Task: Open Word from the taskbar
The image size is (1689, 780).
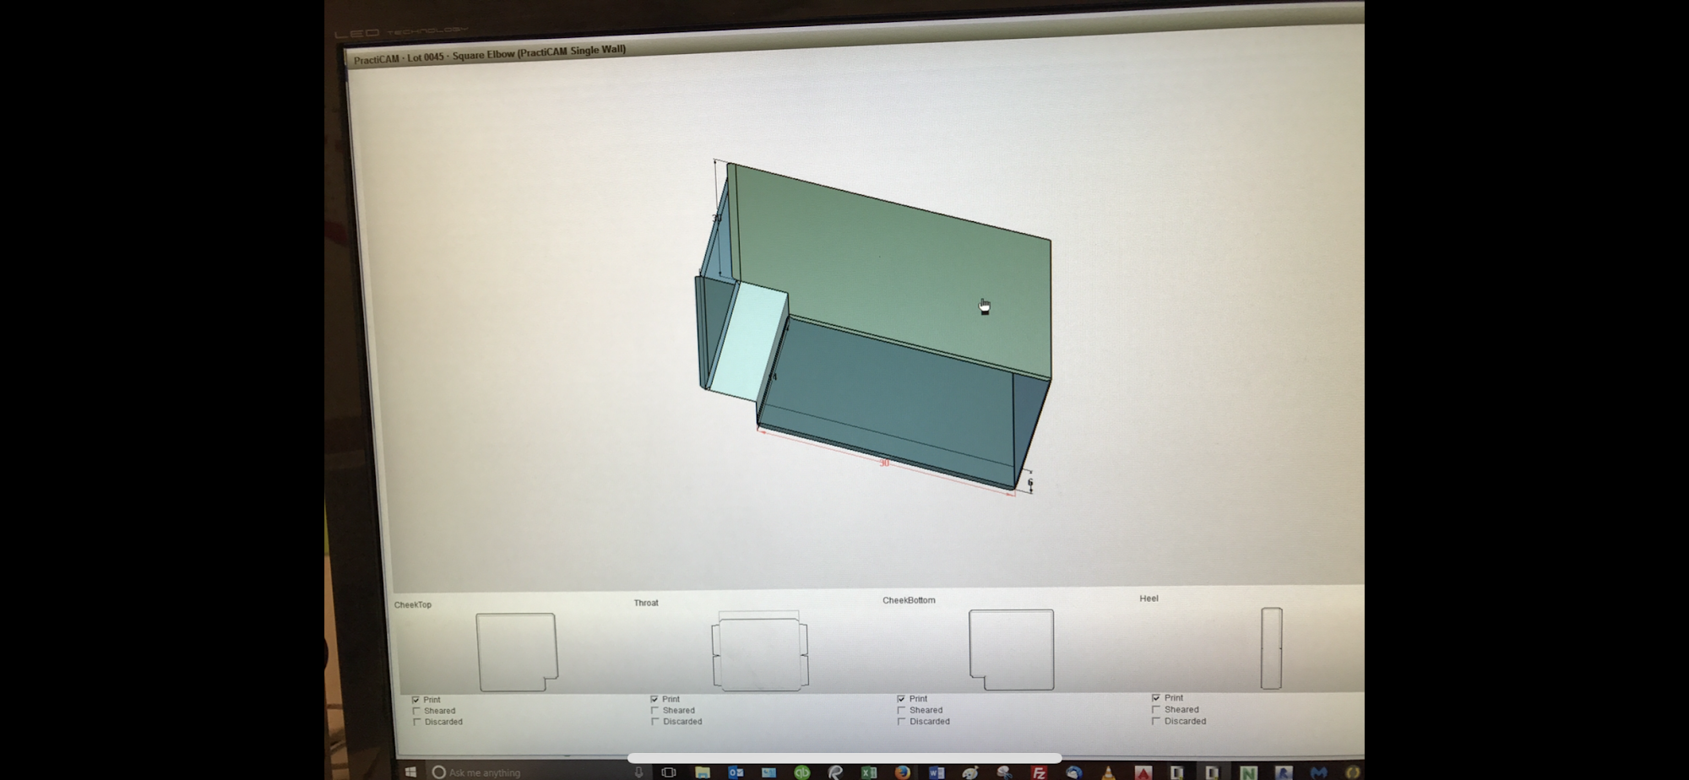Action: (x=936, y=772)
